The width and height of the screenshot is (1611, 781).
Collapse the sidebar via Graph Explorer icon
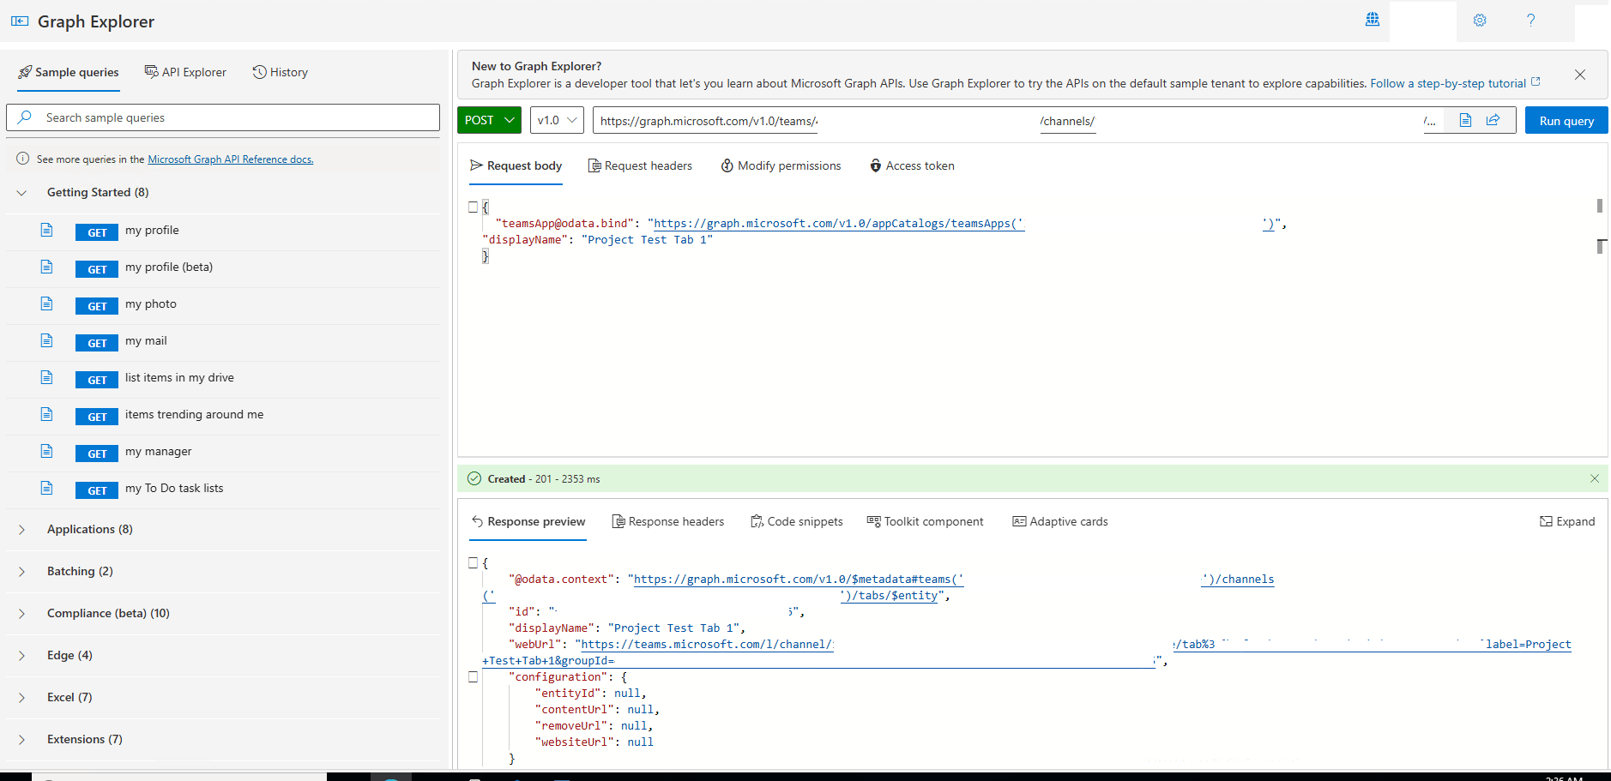pos(20,21)
